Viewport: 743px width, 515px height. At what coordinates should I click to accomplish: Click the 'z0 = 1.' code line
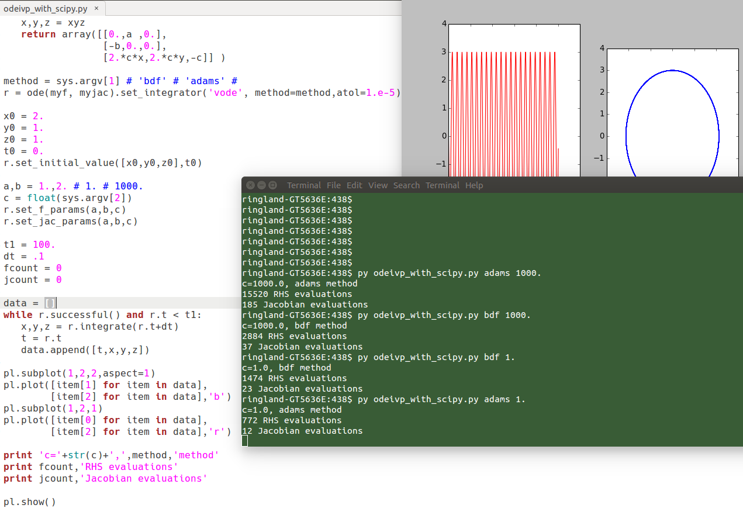click(x=23, y=140)
